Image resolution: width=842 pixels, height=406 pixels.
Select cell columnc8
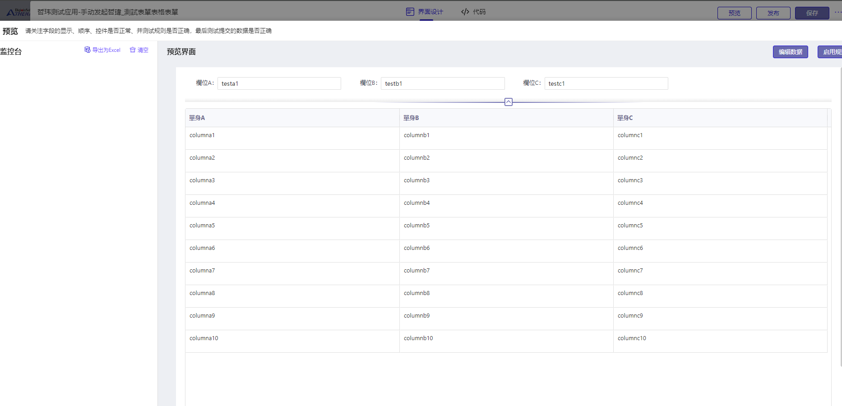(x=720, y=296)
